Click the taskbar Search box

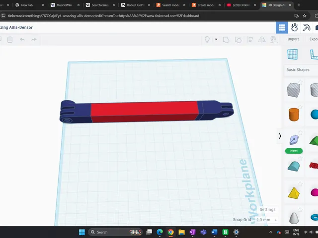(x=115, y=232)
